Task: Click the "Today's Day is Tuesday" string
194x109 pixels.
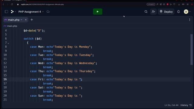Action: [73, 55]
